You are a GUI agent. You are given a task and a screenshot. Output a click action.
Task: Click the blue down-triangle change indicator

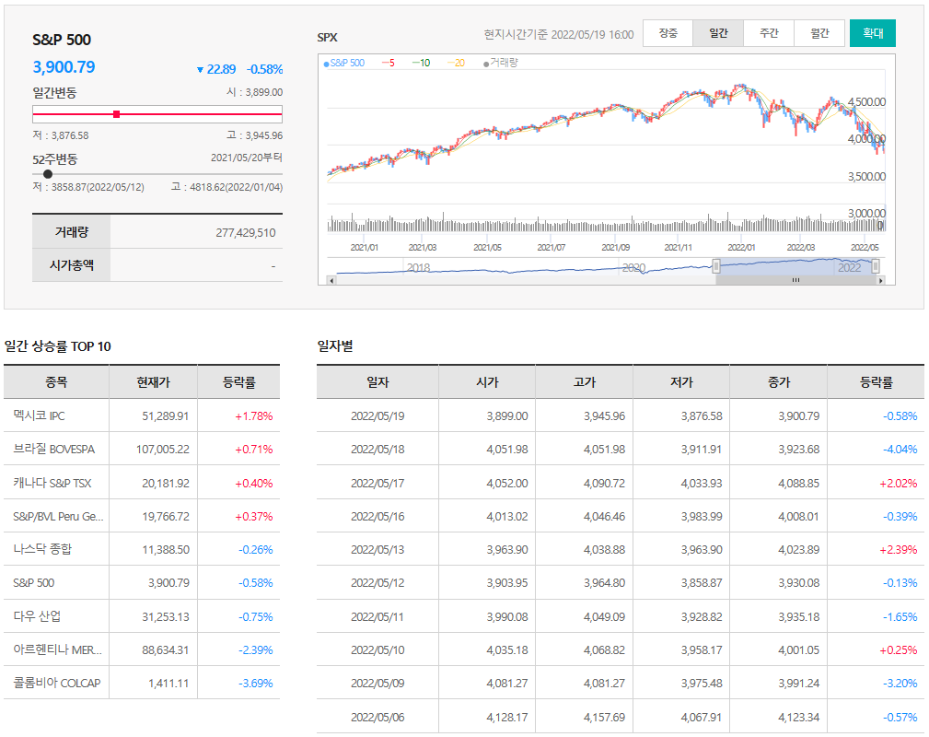tap(201, 70)
